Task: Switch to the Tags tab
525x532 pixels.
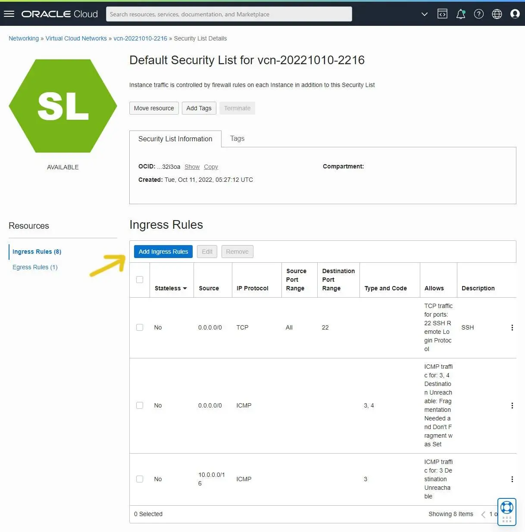Action: (237, 138)
